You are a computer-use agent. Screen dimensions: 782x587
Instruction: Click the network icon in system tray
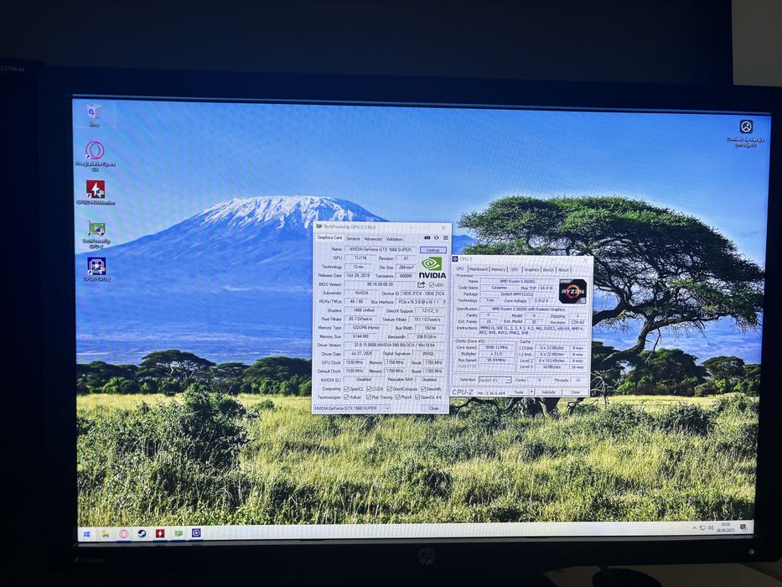[702, 527]
